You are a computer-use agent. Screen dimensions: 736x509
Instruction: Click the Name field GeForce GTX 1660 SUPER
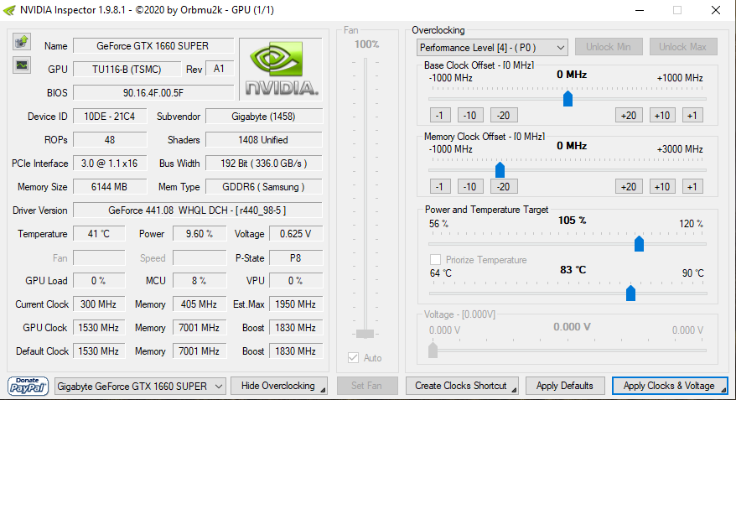point(153,45)
